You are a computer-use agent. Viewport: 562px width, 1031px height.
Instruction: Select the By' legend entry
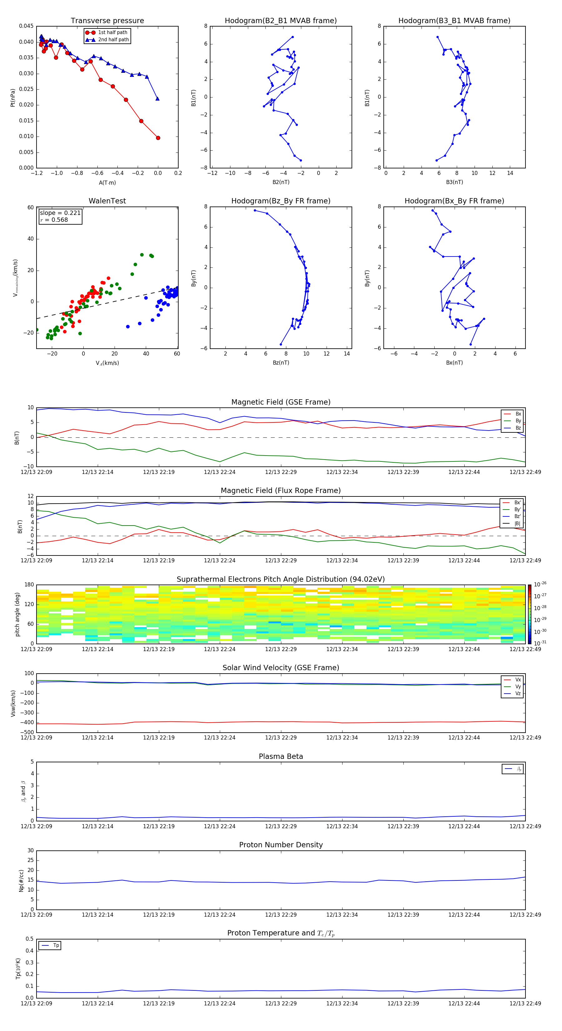(x=512, y=510)
